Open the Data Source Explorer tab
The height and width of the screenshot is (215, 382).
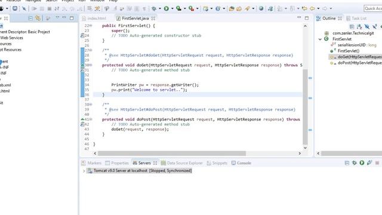(181, 163)
